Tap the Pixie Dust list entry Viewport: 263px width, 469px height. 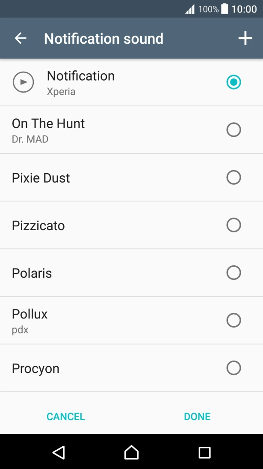107,177
